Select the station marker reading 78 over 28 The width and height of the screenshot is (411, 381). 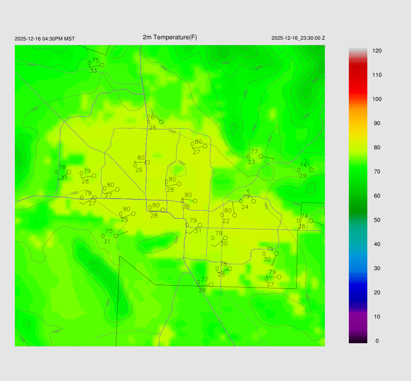[x=230, y=269]
